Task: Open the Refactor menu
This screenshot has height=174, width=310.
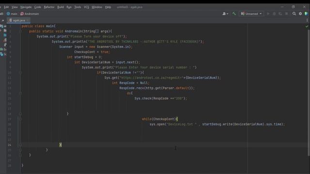Action: [49, 7]
